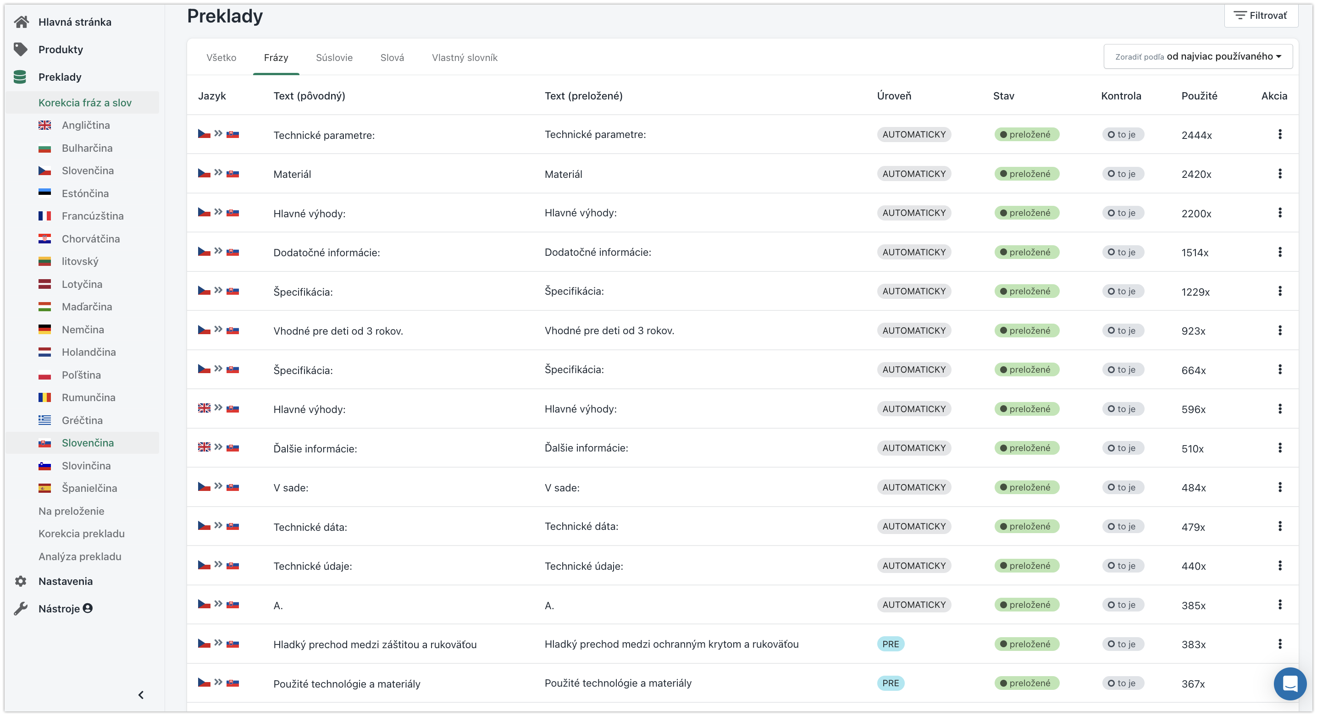Open actions menu for 1229x Špecifikácia row
Screen dimensions: 1317x716
coord(1280,291)
